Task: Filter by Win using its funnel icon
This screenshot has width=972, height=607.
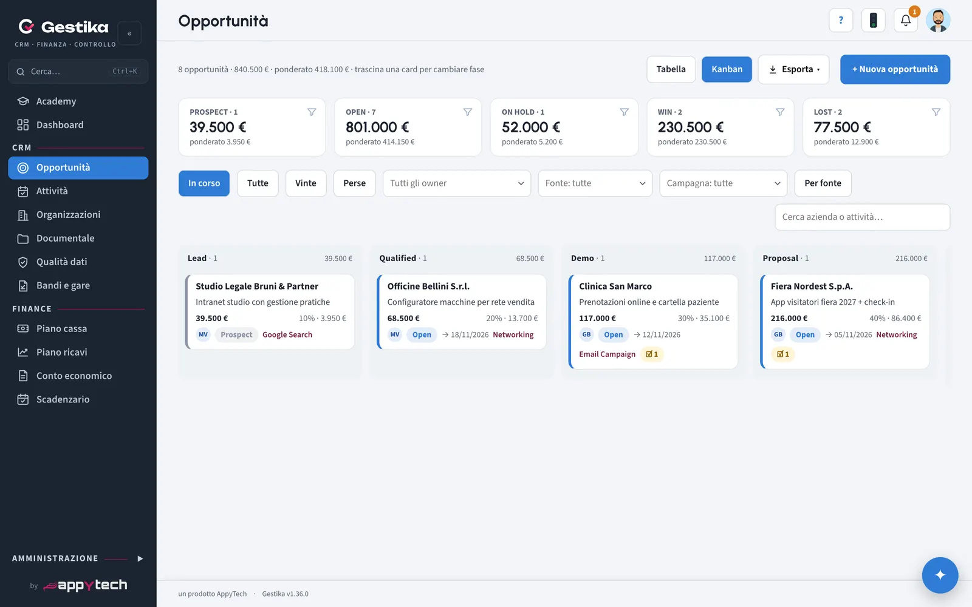Action: point(780,112)
